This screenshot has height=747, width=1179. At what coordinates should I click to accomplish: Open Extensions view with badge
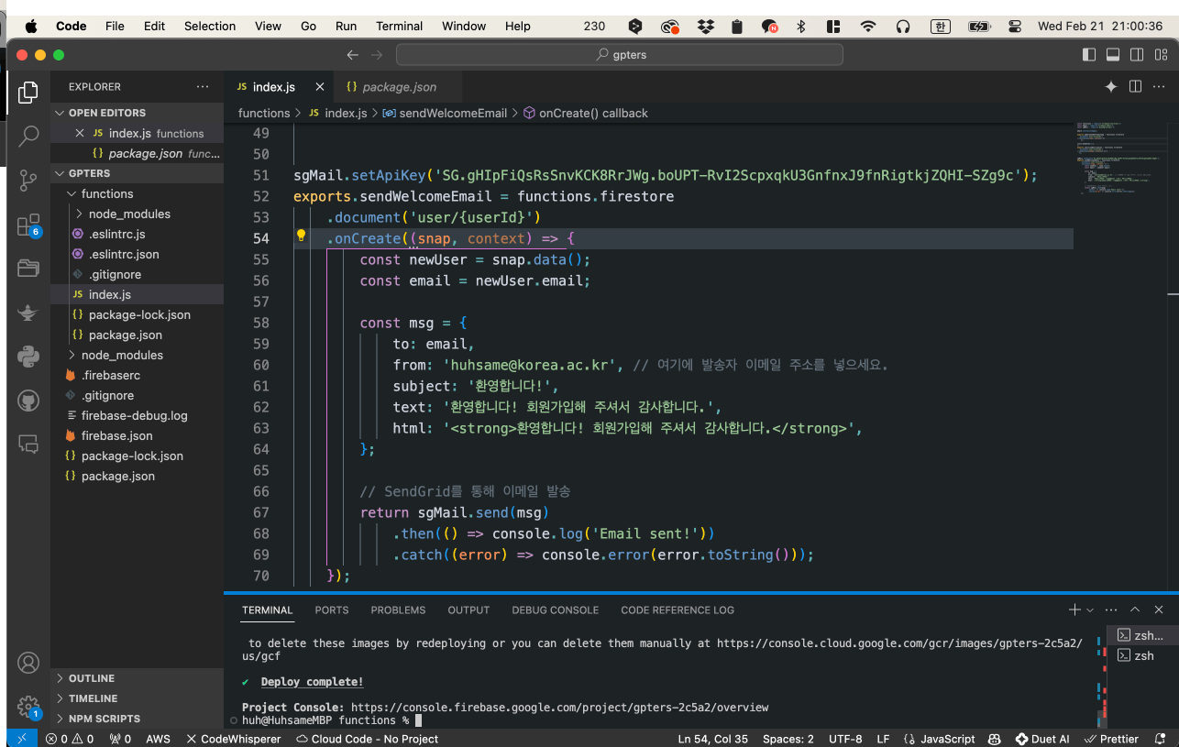28,225
